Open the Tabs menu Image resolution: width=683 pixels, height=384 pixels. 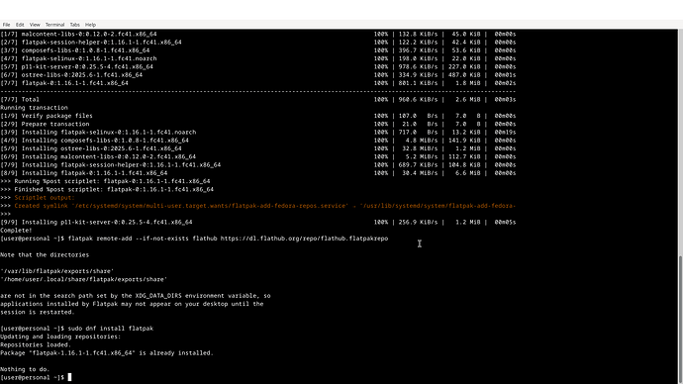(x=75, y=25)
